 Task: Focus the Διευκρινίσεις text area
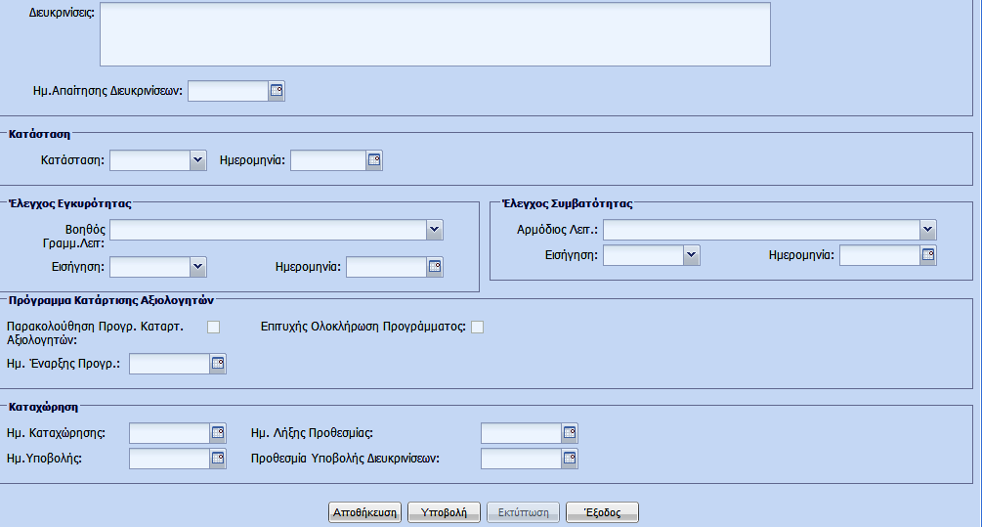(x=435, y=34)
